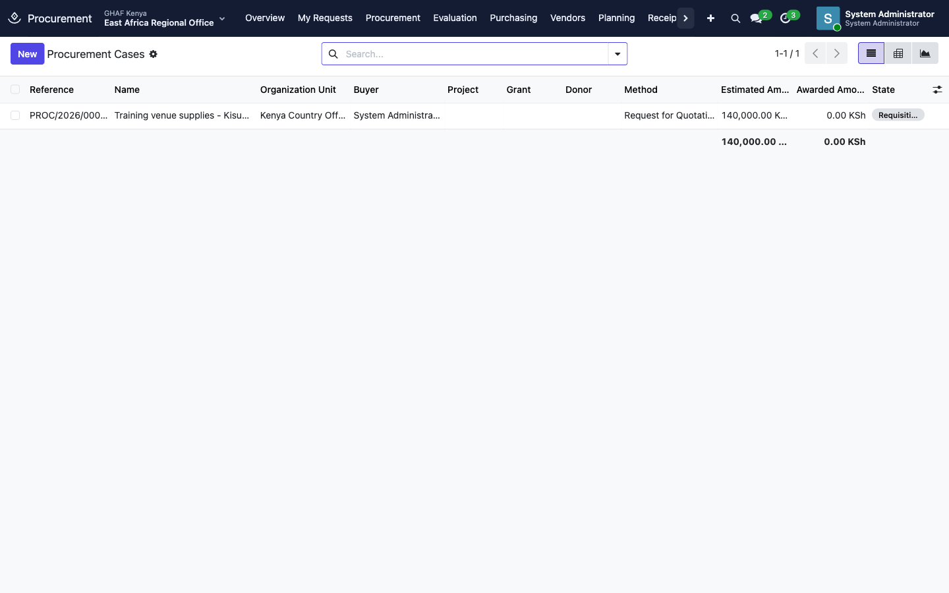Click the search magnifier icon in search box
The height and width of the screenshot is (593, 949).
point(333,54)
